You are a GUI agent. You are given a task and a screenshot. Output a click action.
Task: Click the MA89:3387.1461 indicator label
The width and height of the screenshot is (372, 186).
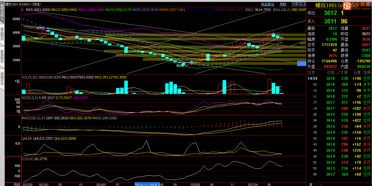pyautogui.click(x=172, y=10)
